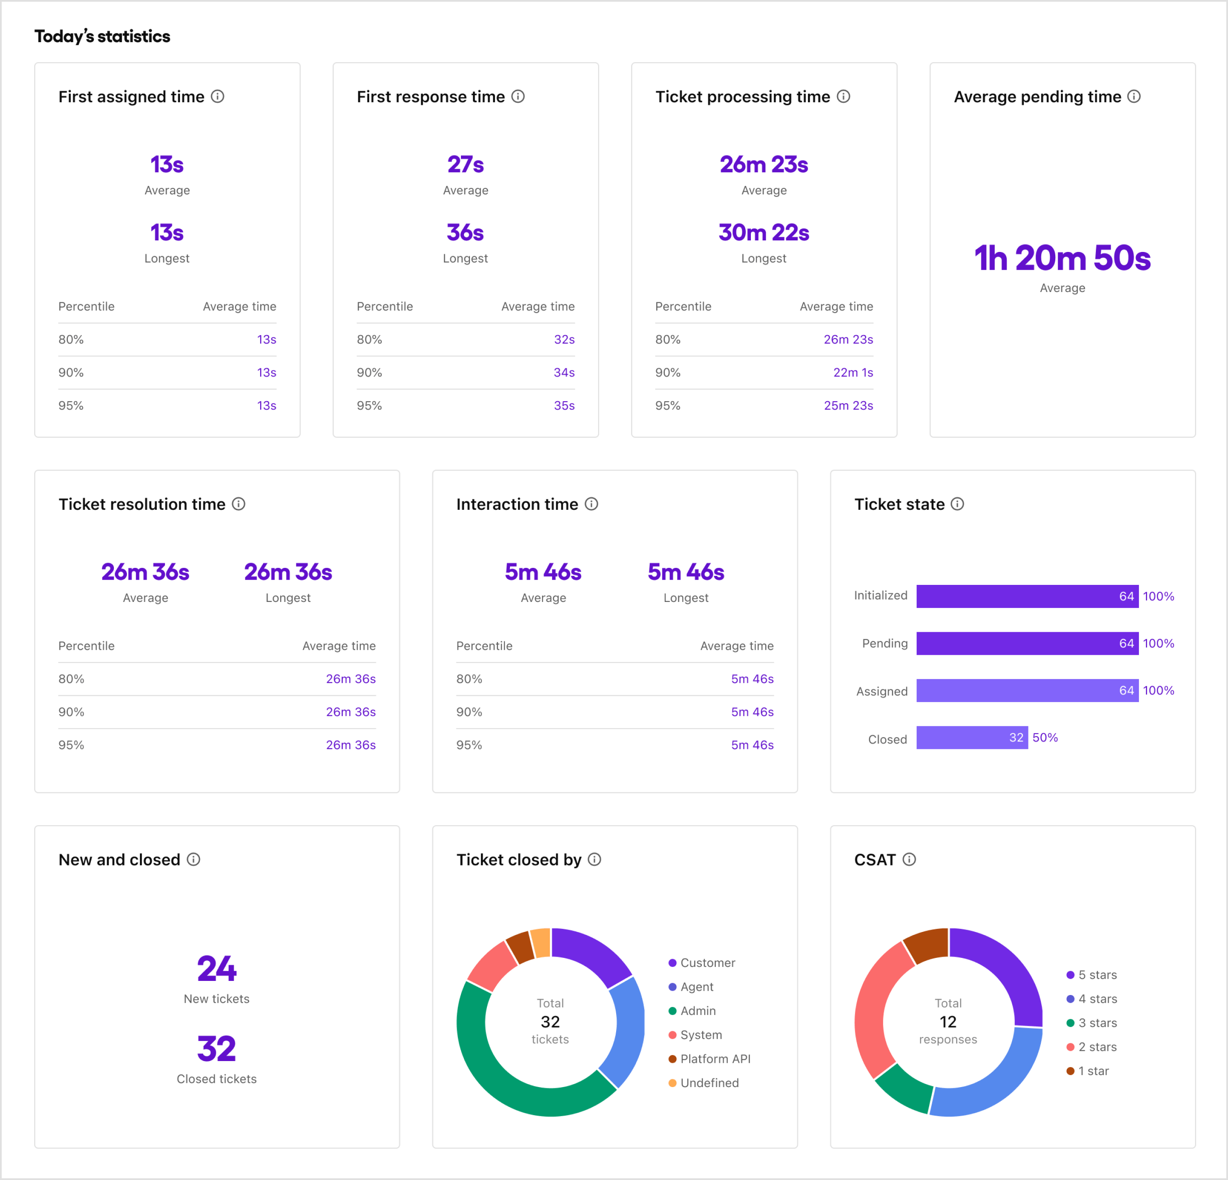1228x1180 pixels.
Task: Click the 50% label beside Closed bar
Action: 1045,738
